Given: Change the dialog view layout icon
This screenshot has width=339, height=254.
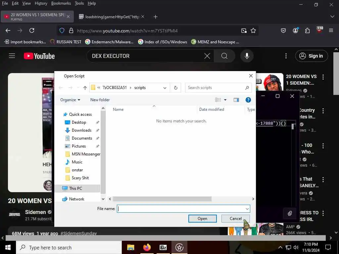Looking at the screenshot, I should point(218,100).
